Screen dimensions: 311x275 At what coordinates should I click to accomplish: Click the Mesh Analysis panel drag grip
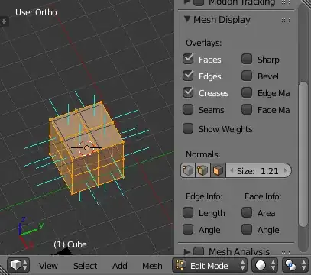[x=286, y=252]
